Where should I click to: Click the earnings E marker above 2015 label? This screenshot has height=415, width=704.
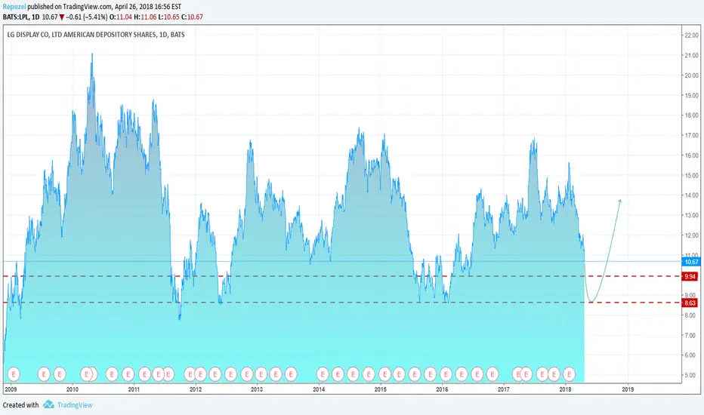pyautogui.click(x=384, y=373)
